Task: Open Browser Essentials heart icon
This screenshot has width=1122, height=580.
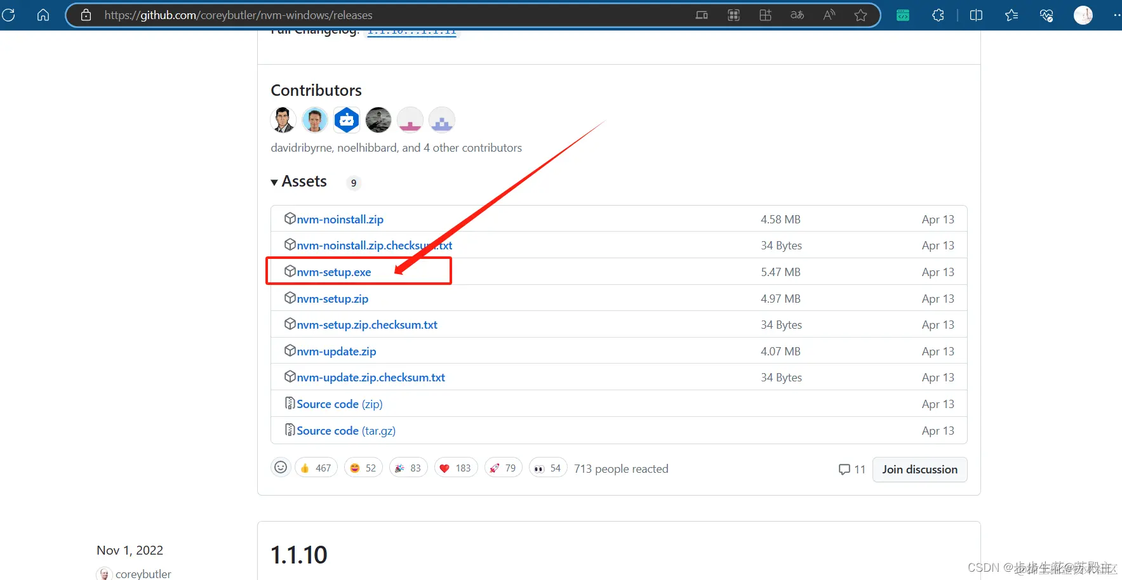Action: (1046, 15)
